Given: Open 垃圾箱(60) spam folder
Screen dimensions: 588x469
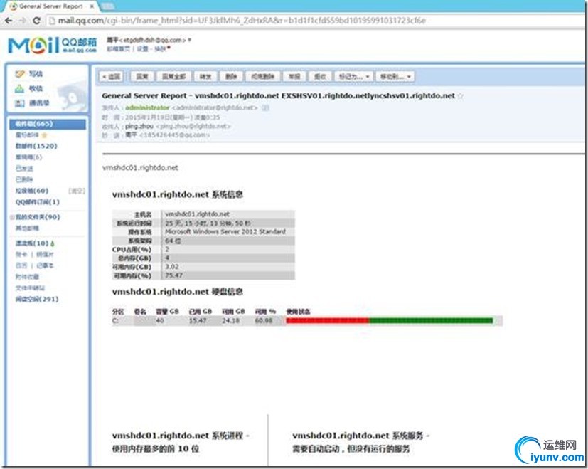Looking at the screenshot, I should (x=32, y=191).
